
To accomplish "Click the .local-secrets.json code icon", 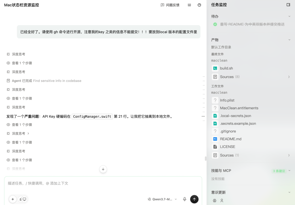I will 215,116.
